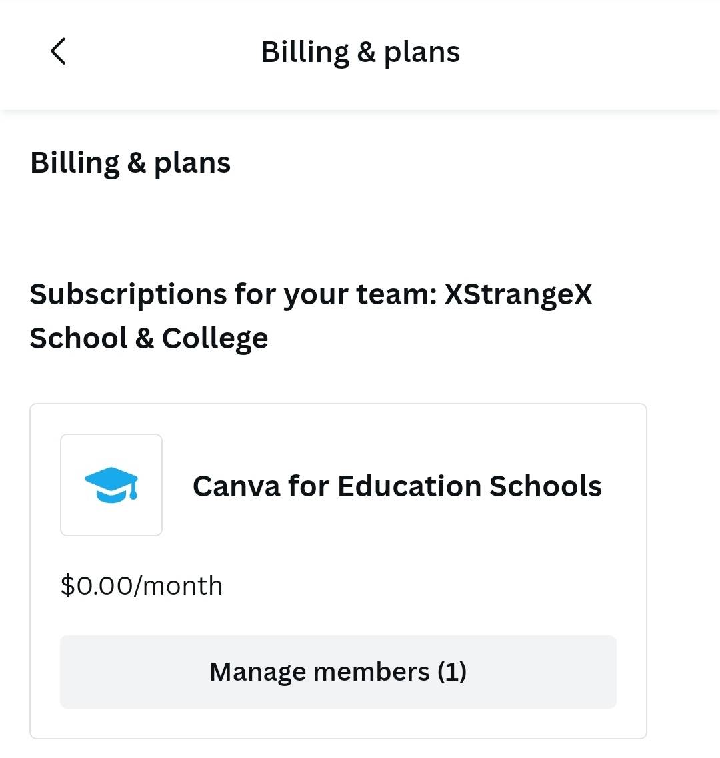The width and height of the screenshot is (720, 758).
Task: Tap the word College in the heading
Action: click(x=215, y=338)
